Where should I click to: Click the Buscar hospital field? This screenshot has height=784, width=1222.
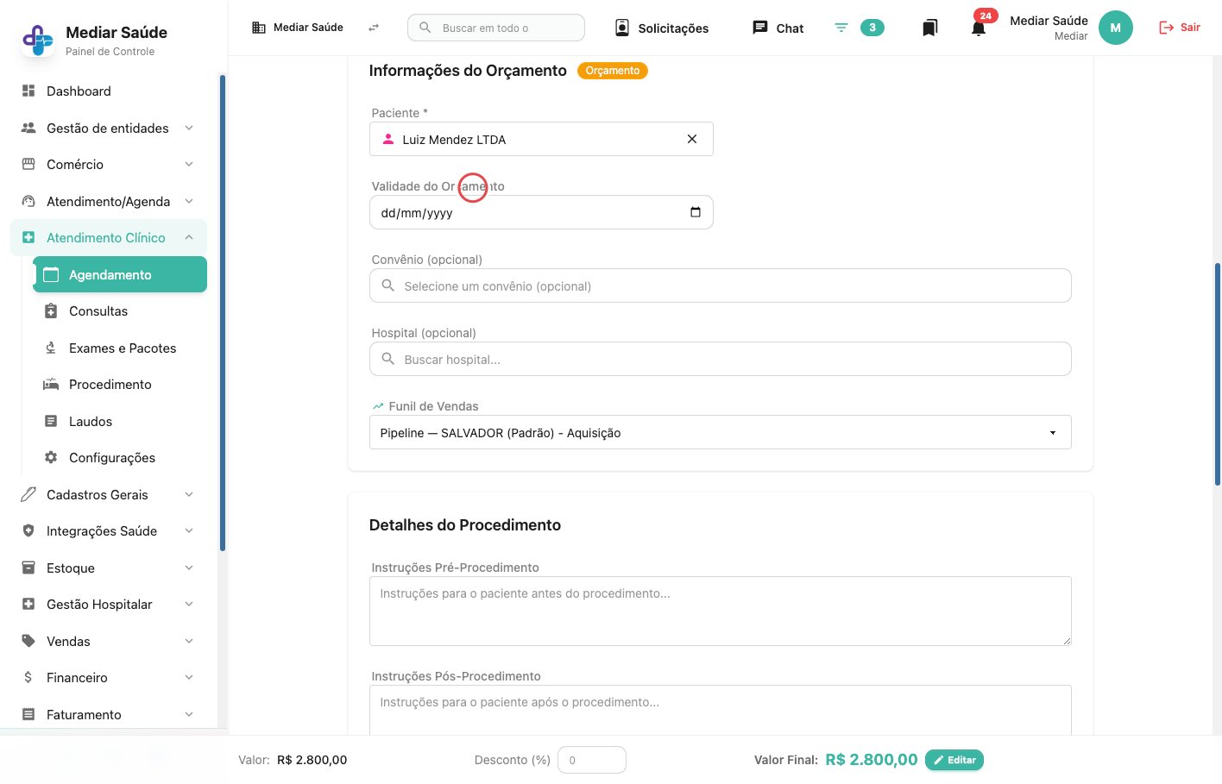pyautogui.click(x=721, y=359)
